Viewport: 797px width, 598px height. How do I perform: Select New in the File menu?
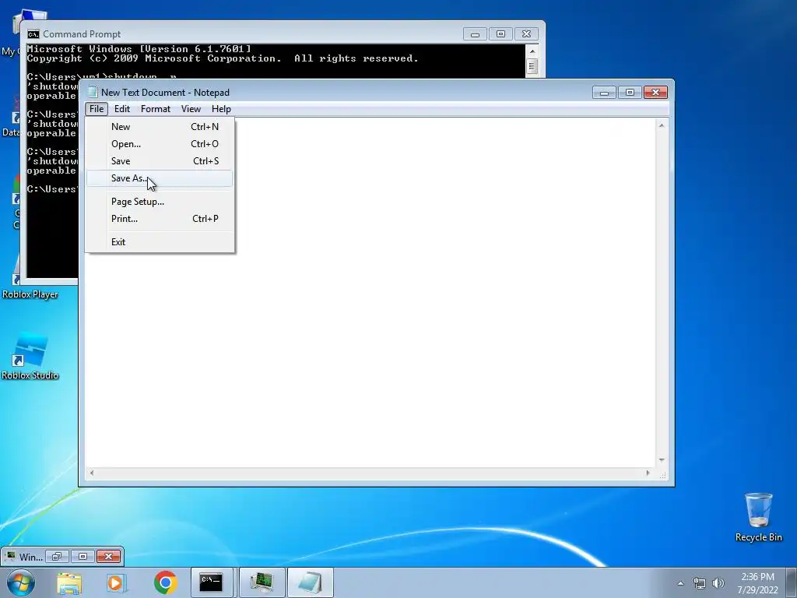click(159, 127)
